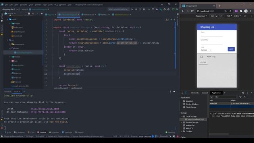Open search everywhere magnifier in IDE

[177, 10]
